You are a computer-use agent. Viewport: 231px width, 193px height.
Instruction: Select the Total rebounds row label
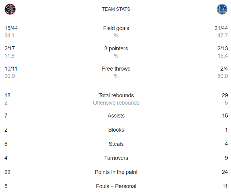click(116, 95)
